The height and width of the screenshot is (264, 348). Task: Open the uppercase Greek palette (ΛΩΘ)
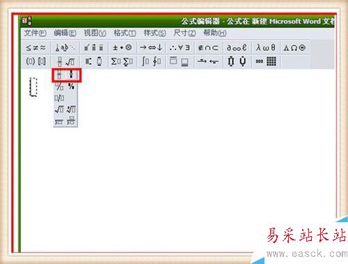294,48
